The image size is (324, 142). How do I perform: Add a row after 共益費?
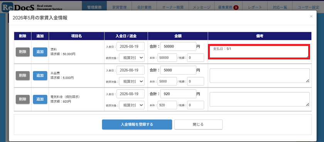40,76
